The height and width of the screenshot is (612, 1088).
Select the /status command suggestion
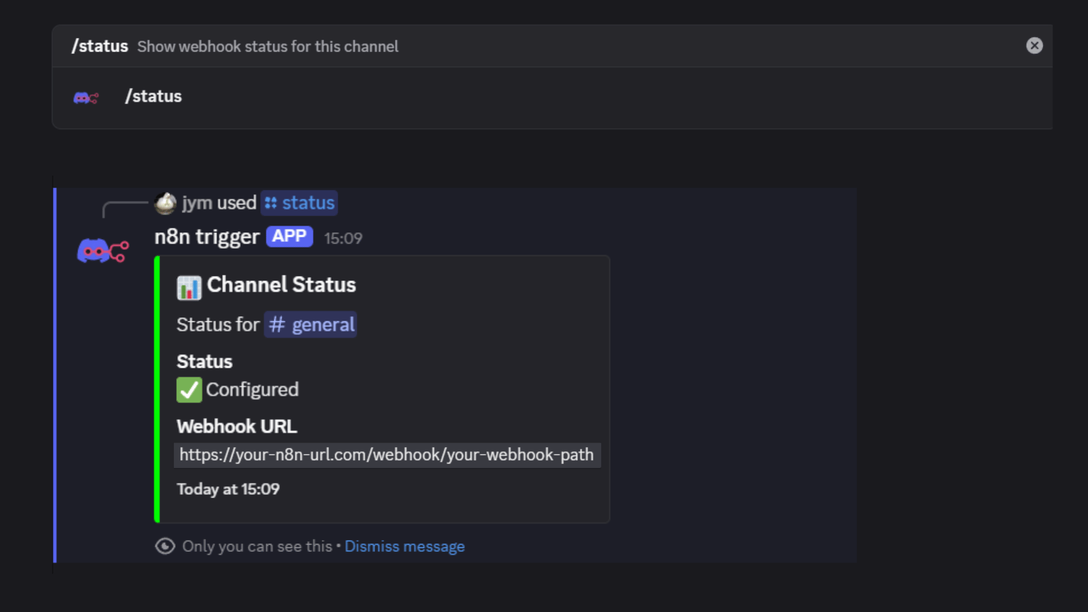(154, 97)
